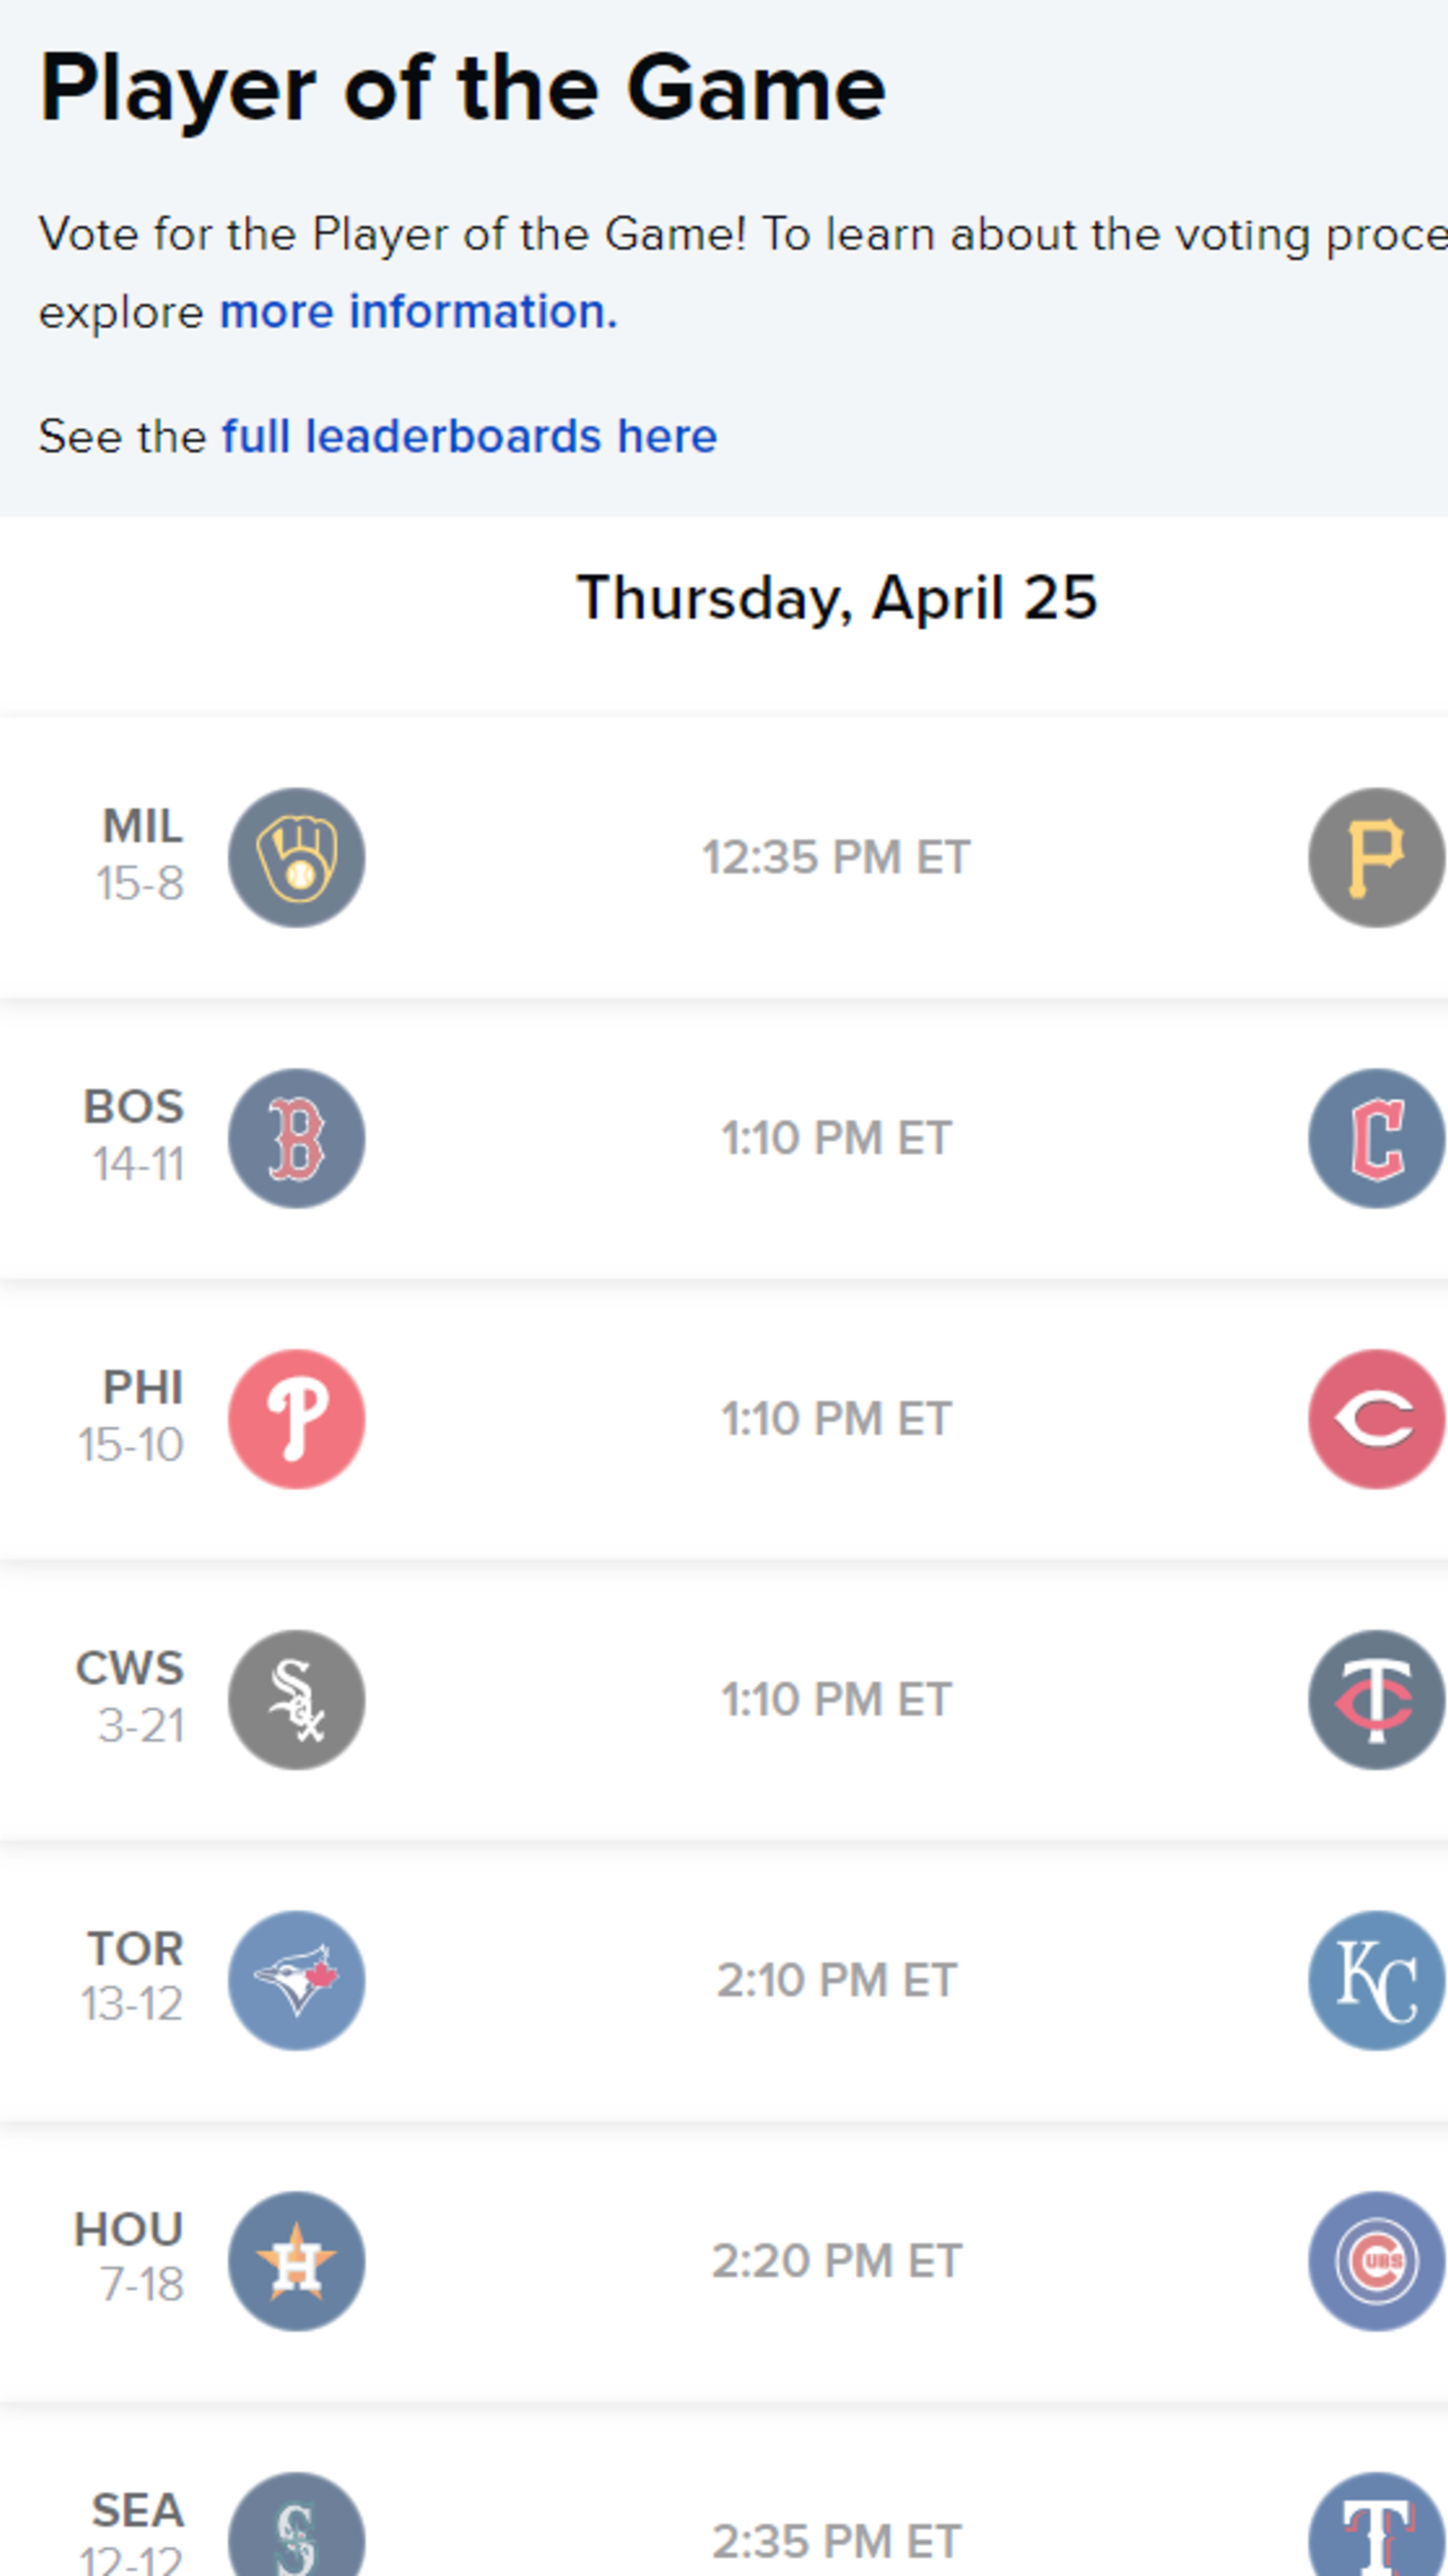Click the Boston Red Sox logo
Viewport: 1448px width, 2576px height.
297,1138
